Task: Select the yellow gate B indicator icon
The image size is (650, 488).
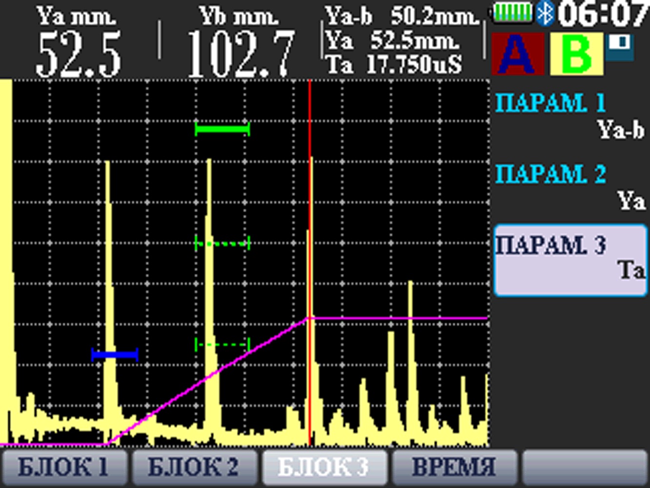Action: tap(576, 54)
